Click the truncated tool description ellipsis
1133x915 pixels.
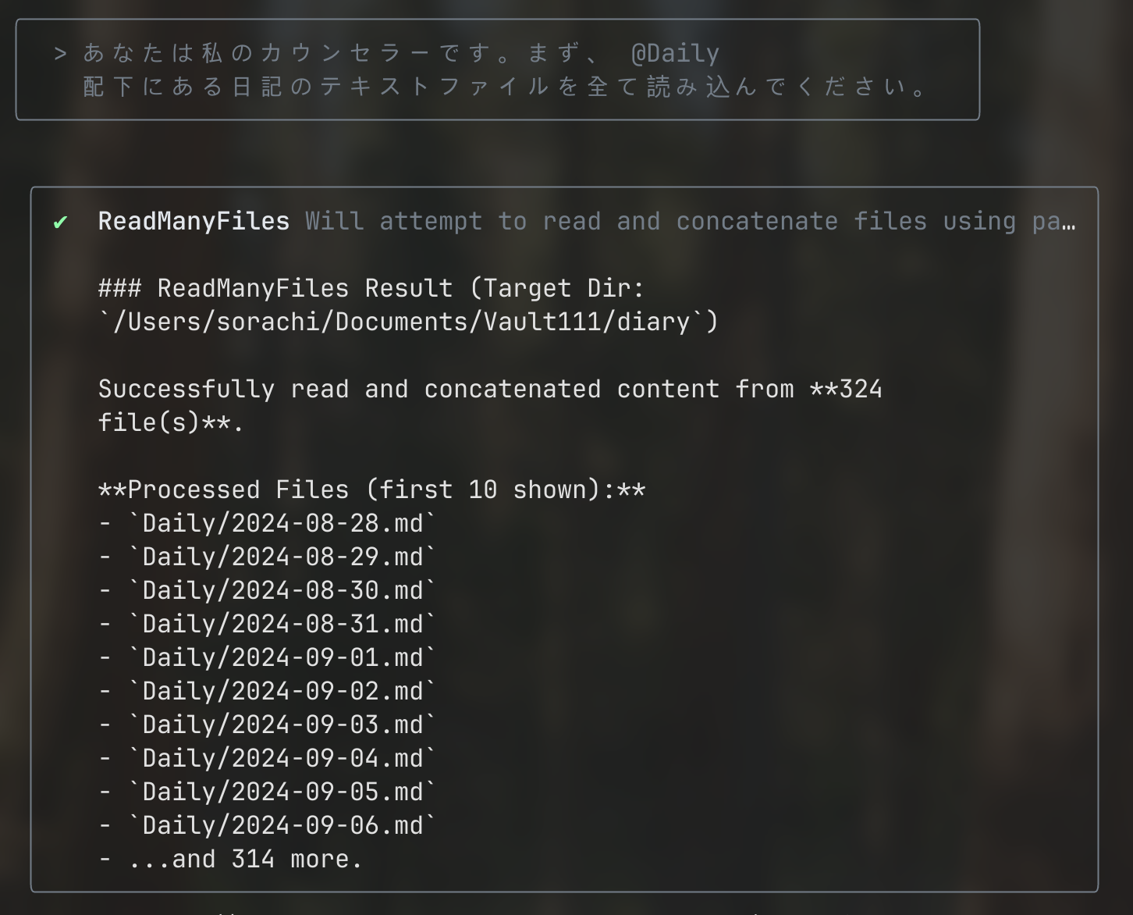pos(1070,223)
